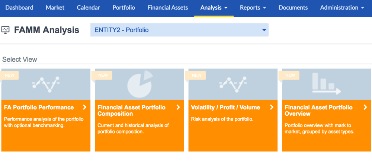This screenshot has width=372, height=164.
Task: Open the Calendar tab
Action: [88, 7]
